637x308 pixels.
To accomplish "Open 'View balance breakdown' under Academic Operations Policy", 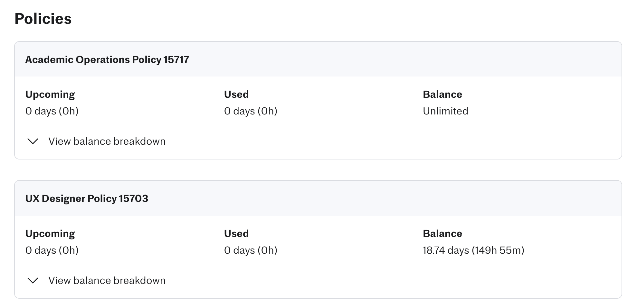I will (x=107, y=141).
